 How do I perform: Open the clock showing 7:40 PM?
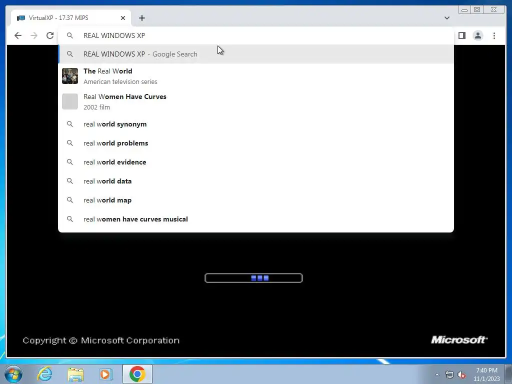[486, 374]
